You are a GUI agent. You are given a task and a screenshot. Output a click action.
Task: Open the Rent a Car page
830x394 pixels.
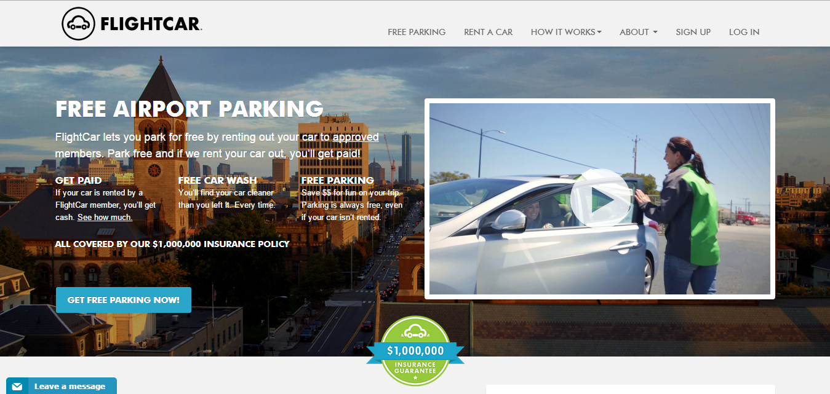coord(488,32)
